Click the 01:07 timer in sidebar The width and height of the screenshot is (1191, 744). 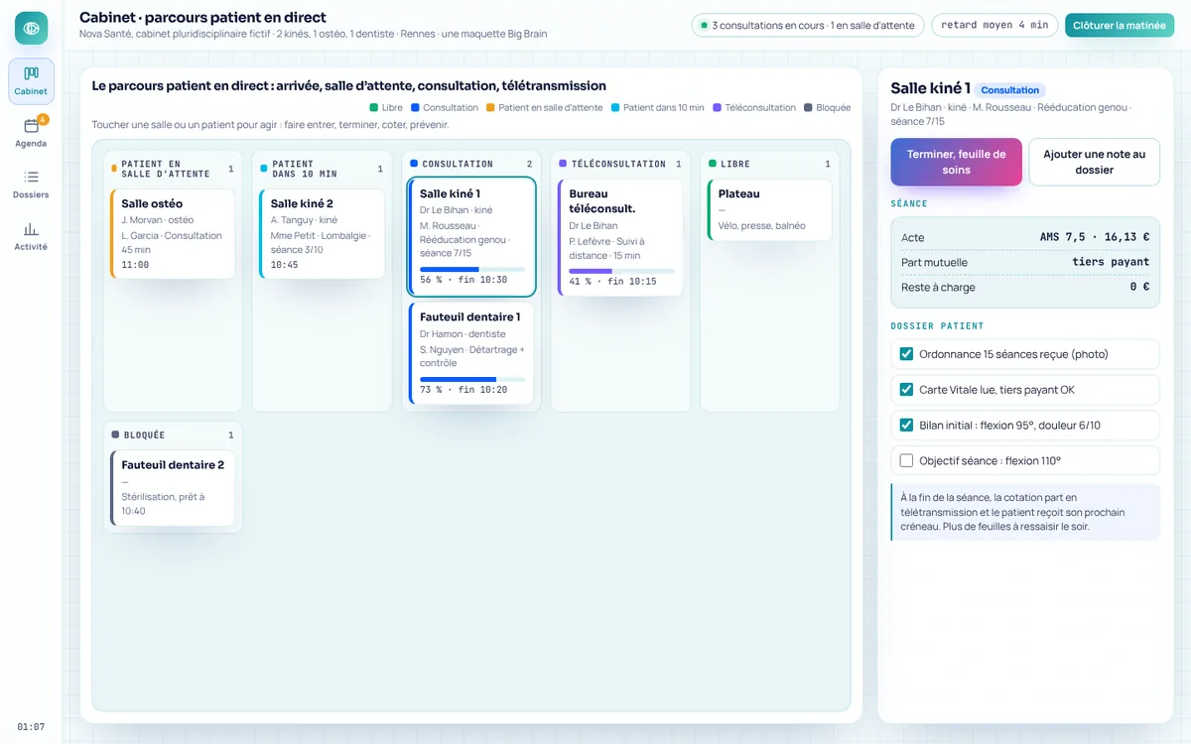coord(31,727)
